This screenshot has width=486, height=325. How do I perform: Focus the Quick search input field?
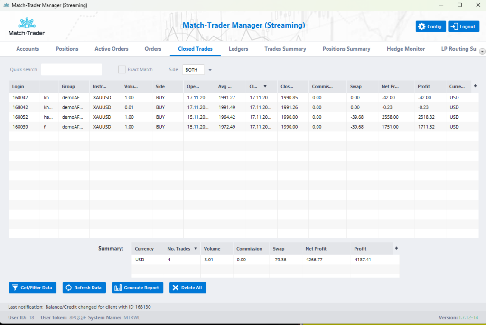coord(71,69)
